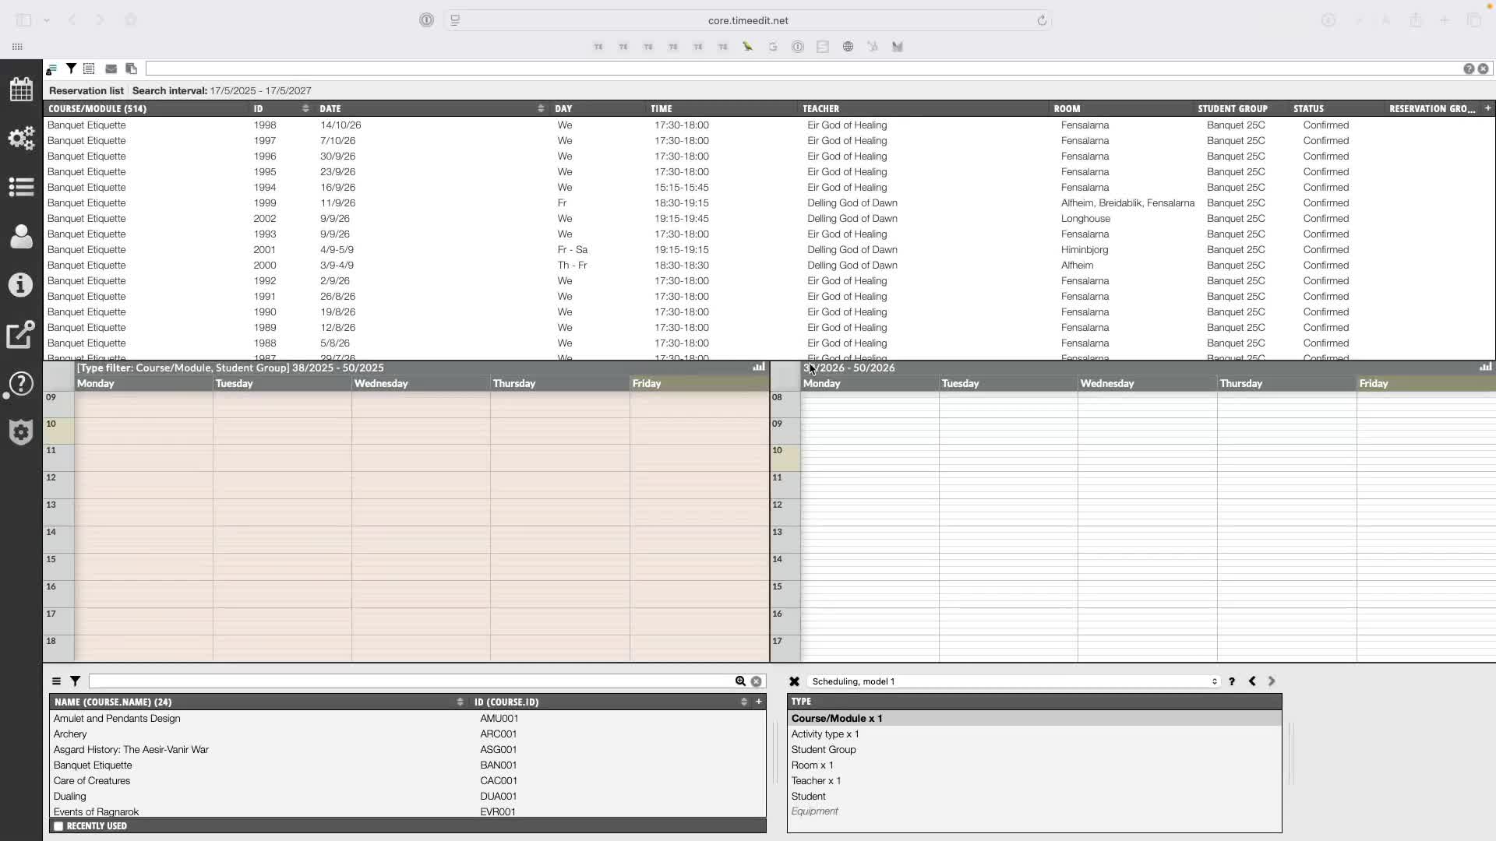1496x841 pixels.
Task: Add column with plus in reservation header
Action: click(1487, 108)
